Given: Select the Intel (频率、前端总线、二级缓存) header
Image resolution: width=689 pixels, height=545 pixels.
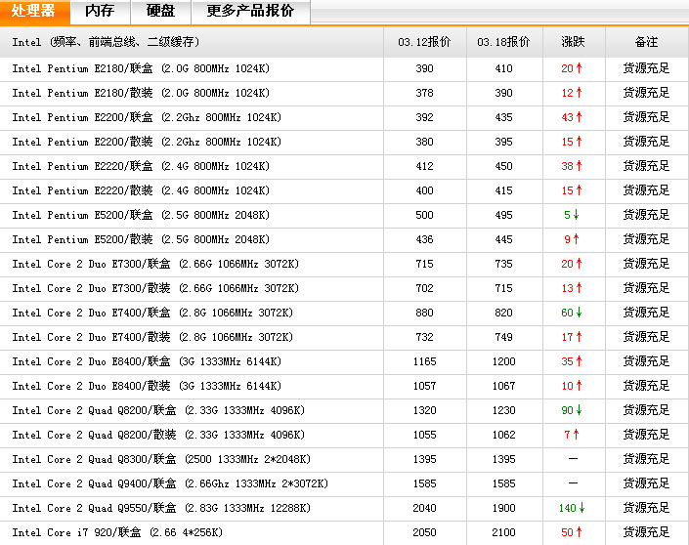Looking at the screenshot, I should click(106, 42).
